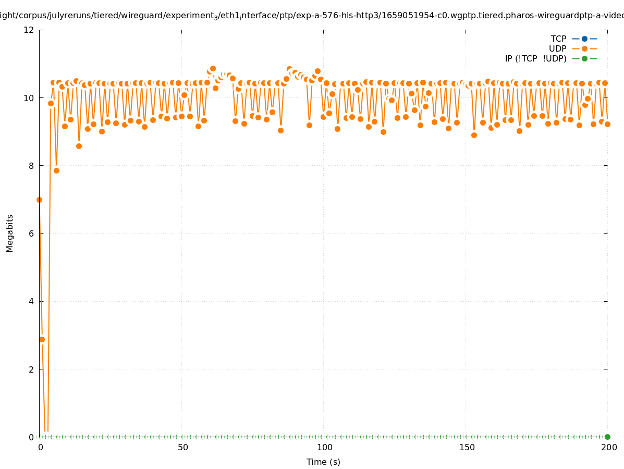Click the 12 tick label on y-axis
Viewport: 624px width, 469px height.
[x=29, y=30]
